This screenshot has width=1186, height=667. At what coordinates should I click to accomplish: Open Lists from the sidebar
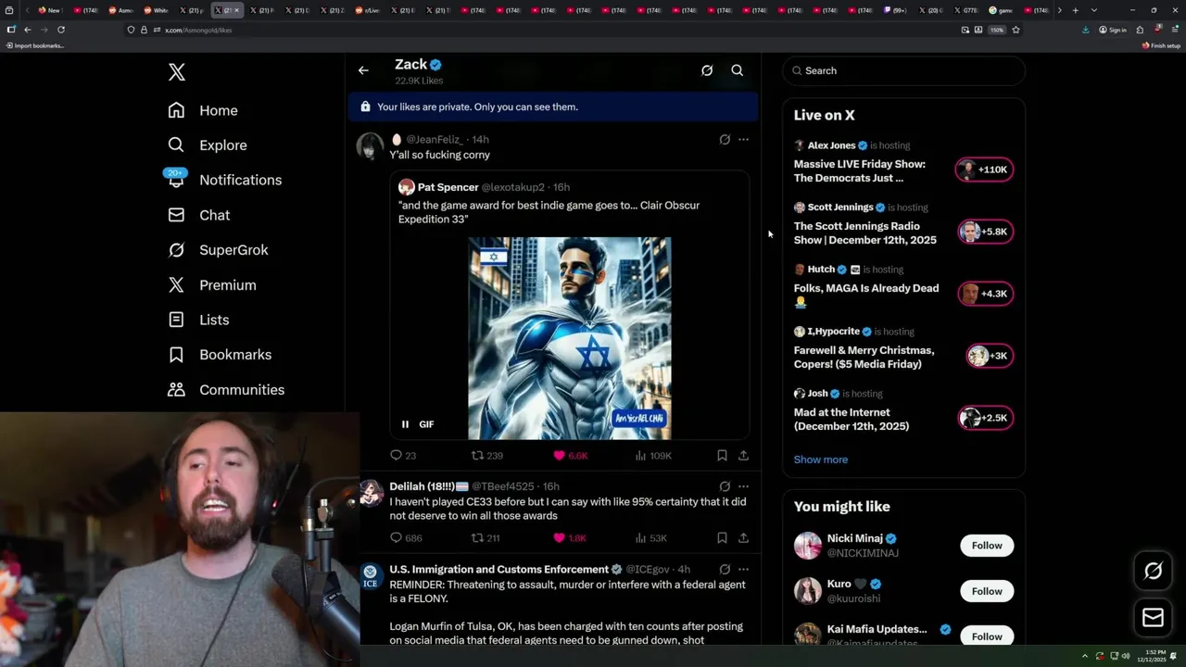pos(198,320)
